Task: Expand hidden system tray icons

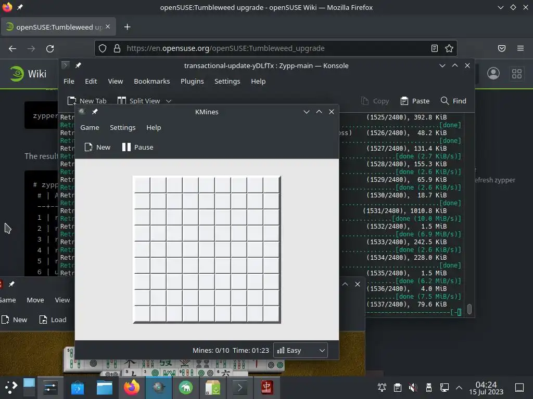Action: (x=459, y=388)
